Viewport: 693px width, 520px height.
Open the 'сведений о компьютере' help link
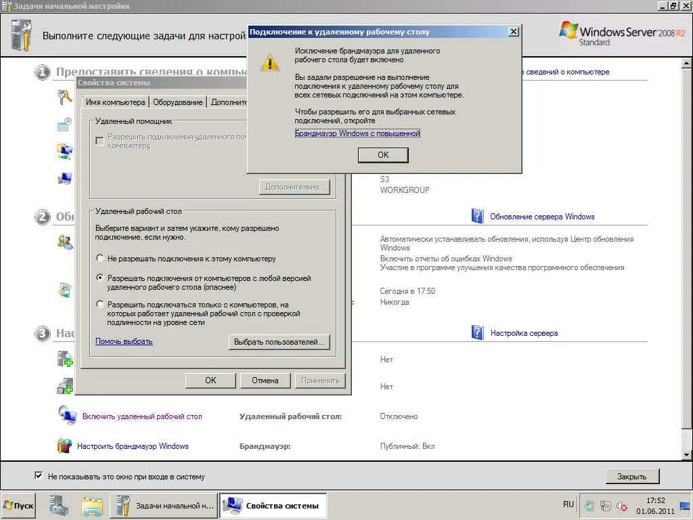point(568,72)
